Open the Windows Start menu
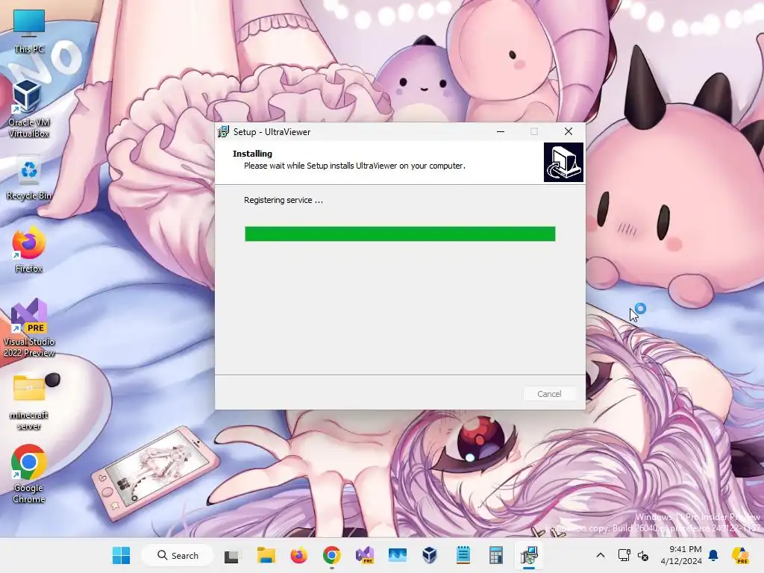 pos(121,555)
